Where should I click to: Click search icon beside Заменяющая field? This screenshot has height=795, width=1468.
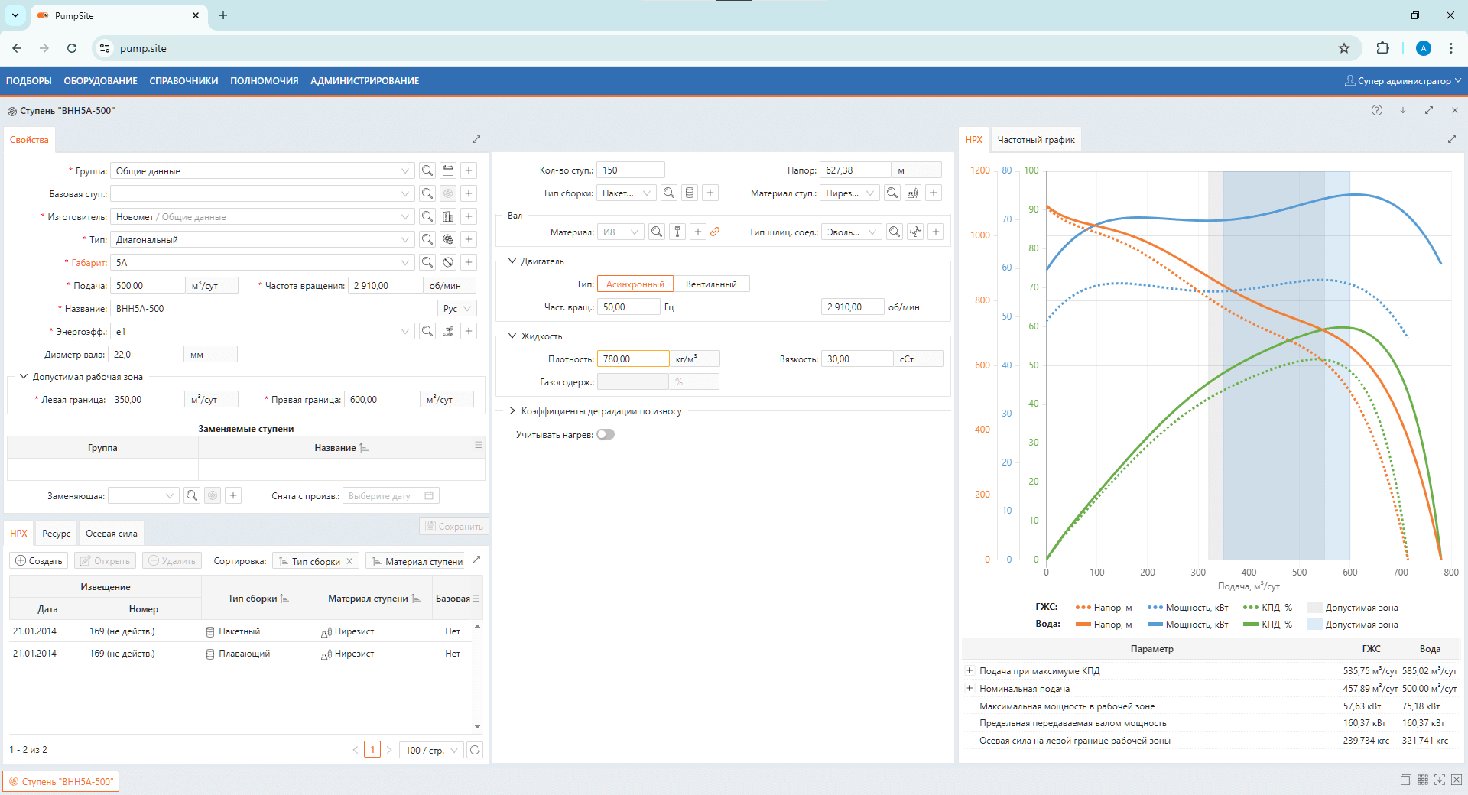click(x=192, y=496)
